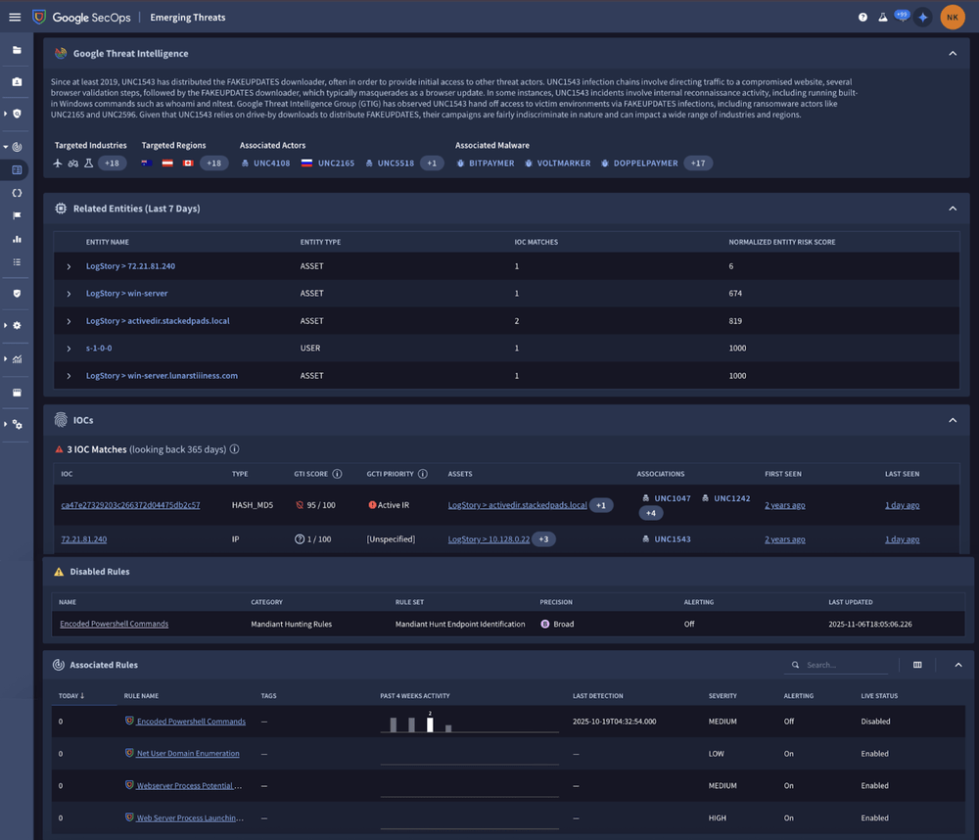Image resolution: width=979 pixels, height=840 pixels.
Task: Open the labs flask icon
Action: [x=883, y=18]
